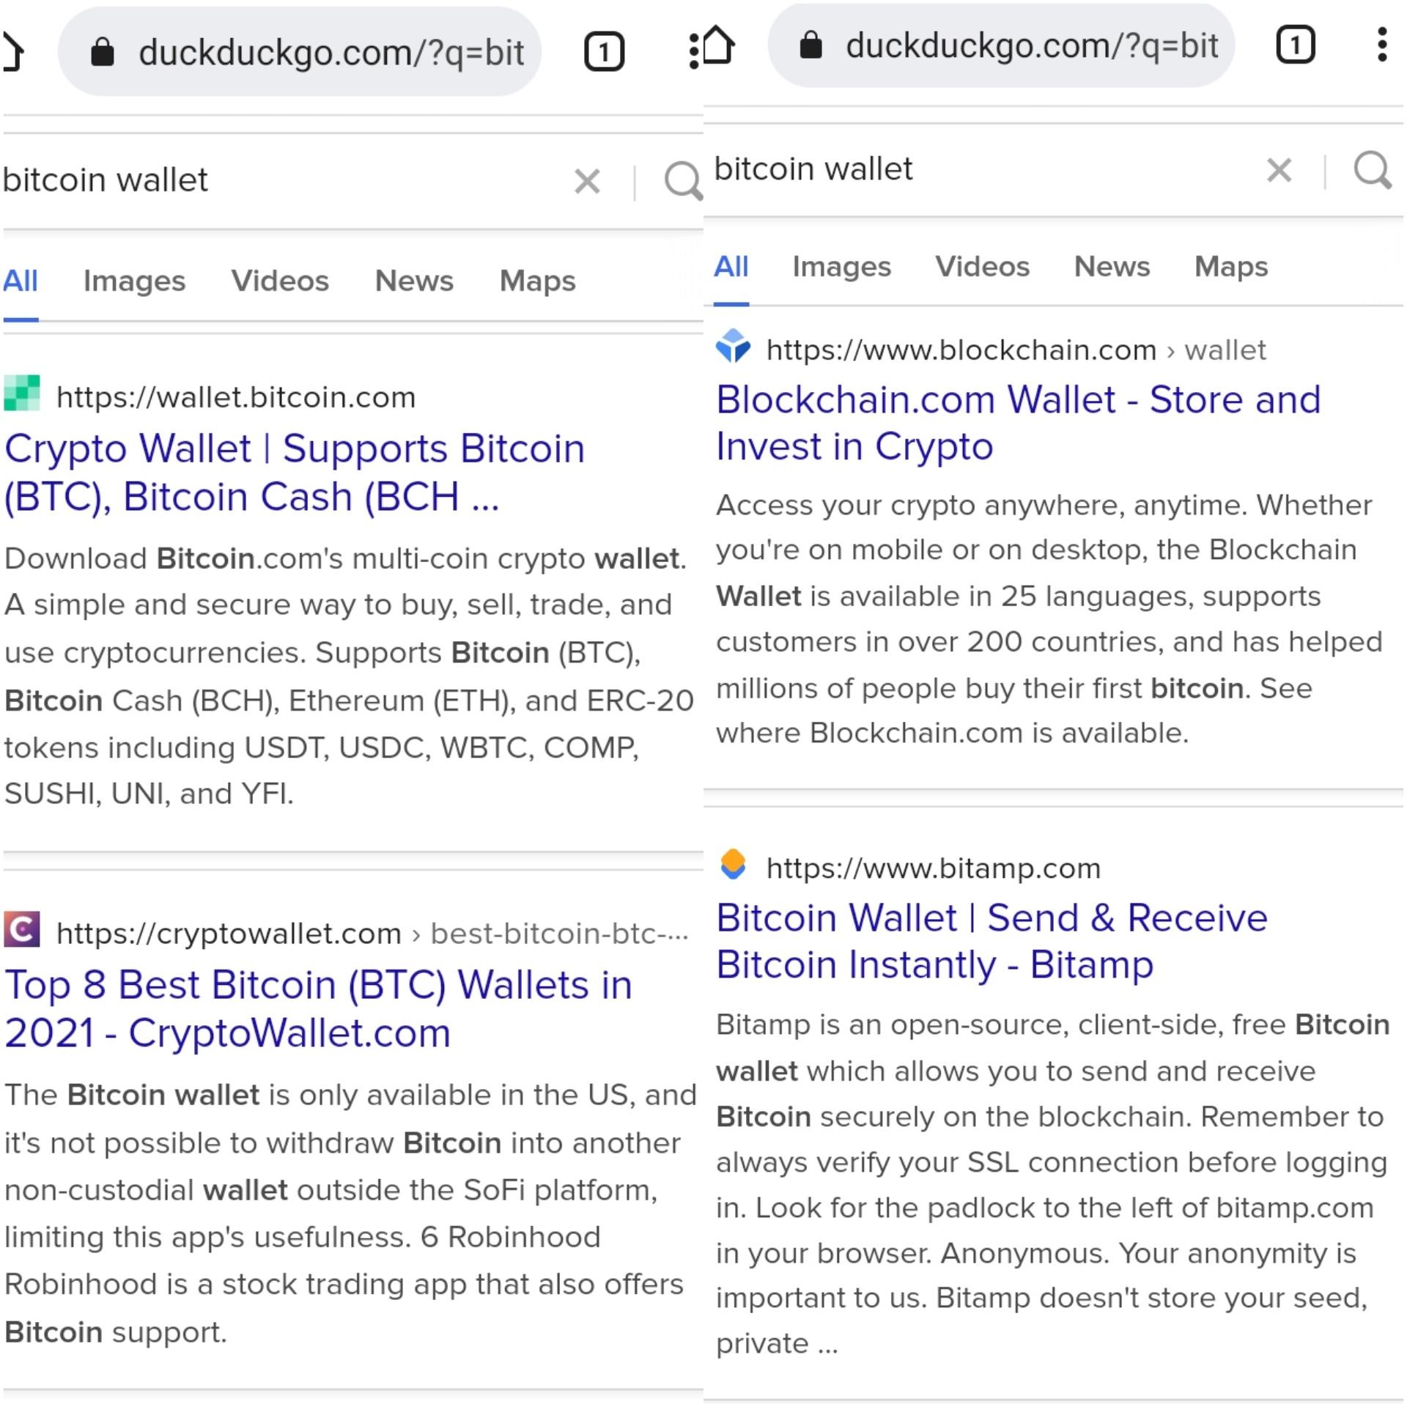Open the three-dot menu in right browser
This screenshot has width=1407, height=1407.
[1381, 45]
